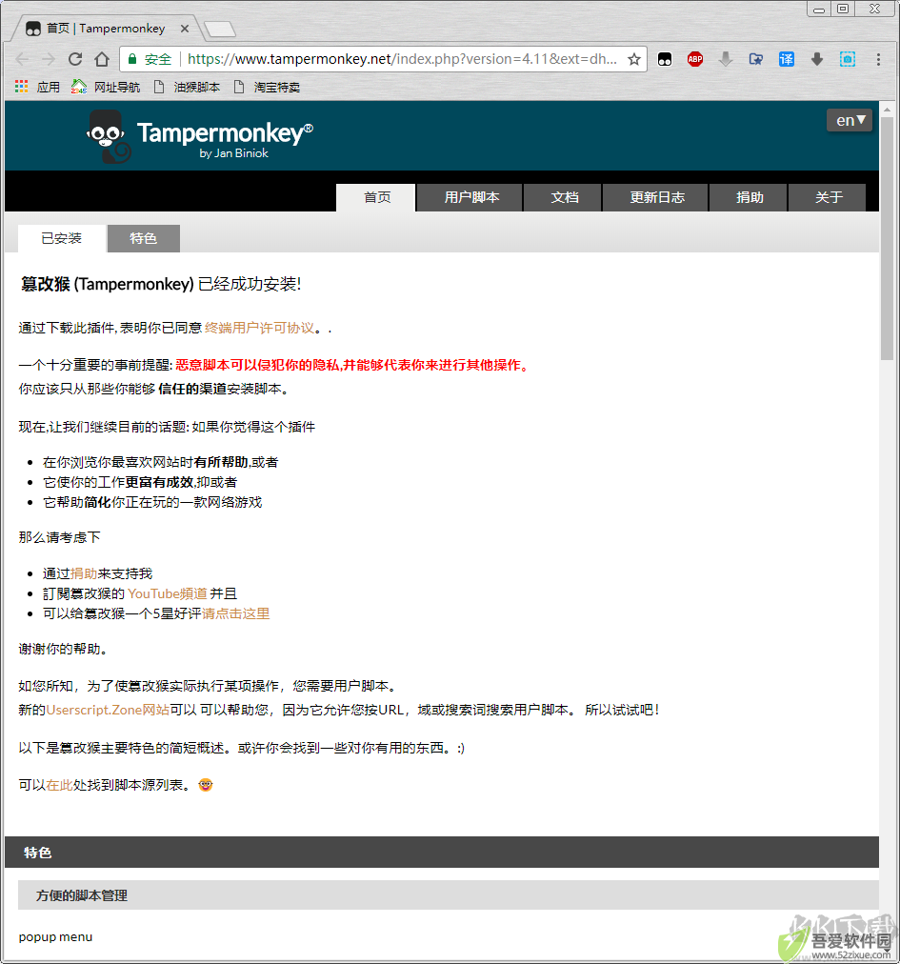Open the screenshot capture extension icon
This screenshot has width=900, height=964.
pos(847,59)
